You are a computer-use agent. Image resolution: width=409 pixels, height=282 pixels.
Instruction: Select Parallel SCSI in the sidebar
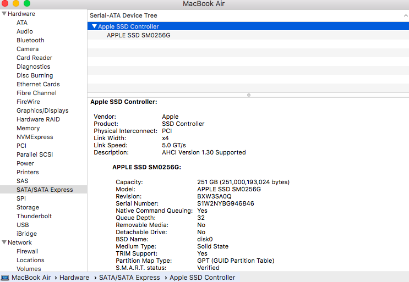(35, 154)
